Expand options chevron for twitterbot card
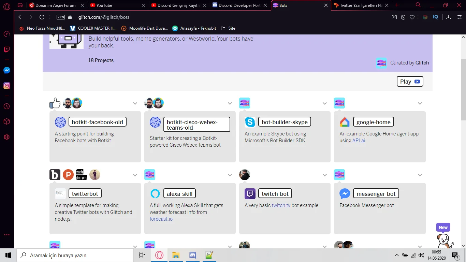The height and width of the screenshot is (262, 466). [x=135, y=175]
